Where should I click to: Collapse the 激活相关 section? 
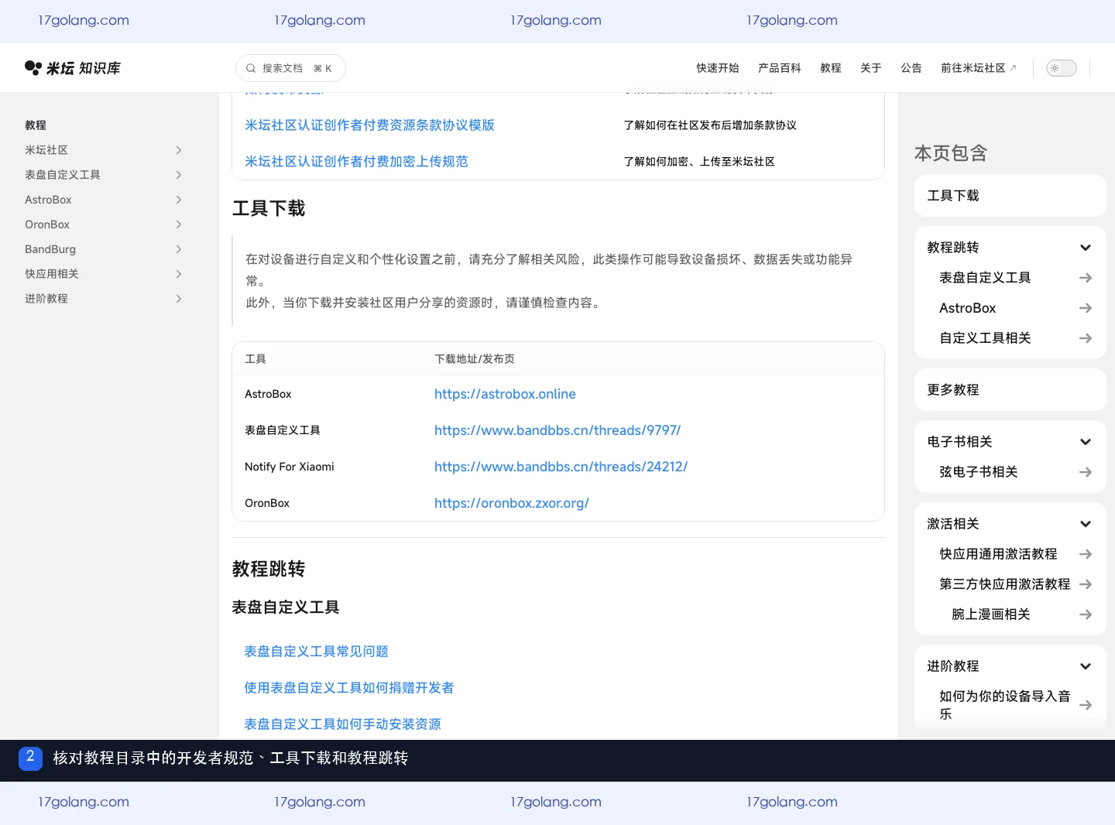[x=1086, y=524]
